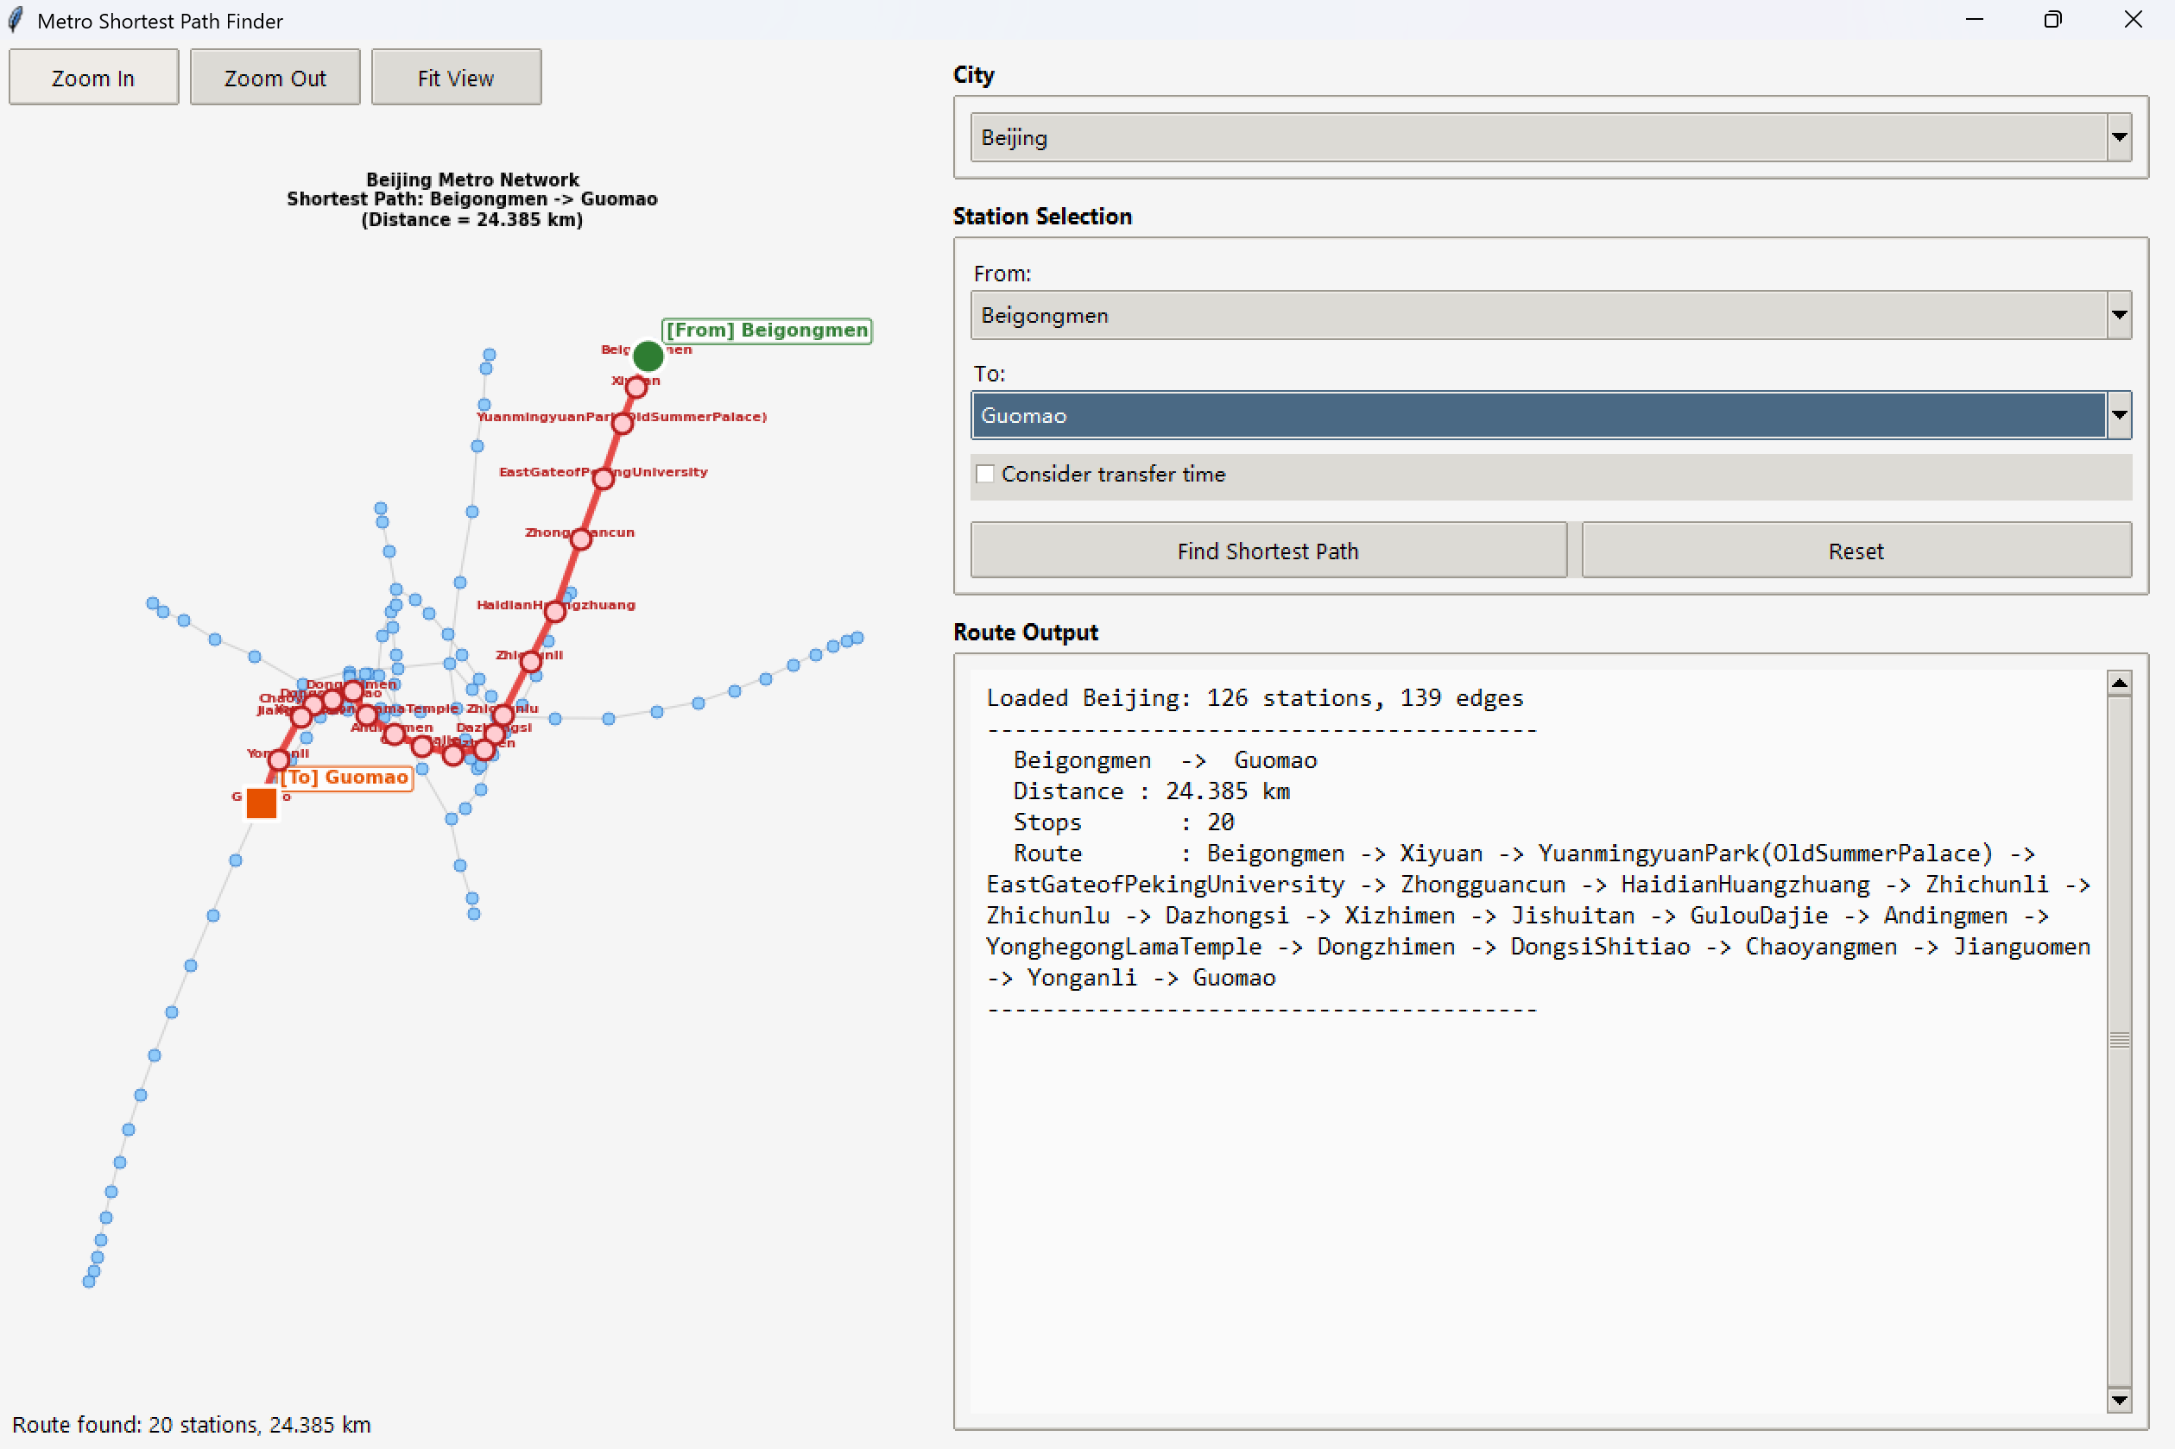
Task: Click the EastGateofPekingUniversity station node
Action: point(604,479)
